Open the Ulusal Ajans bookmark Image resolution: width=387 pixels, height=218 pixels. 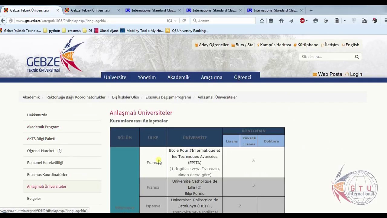(106, 31)
